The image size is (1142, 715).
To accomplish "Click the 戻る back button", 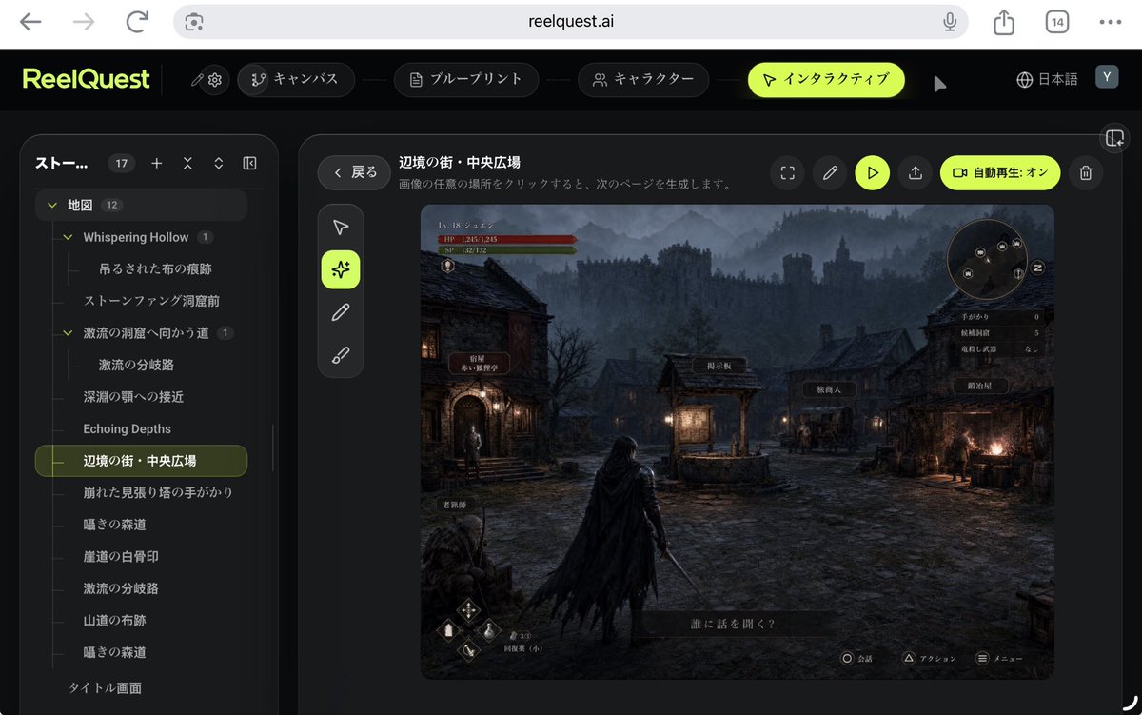I will 353,172.
